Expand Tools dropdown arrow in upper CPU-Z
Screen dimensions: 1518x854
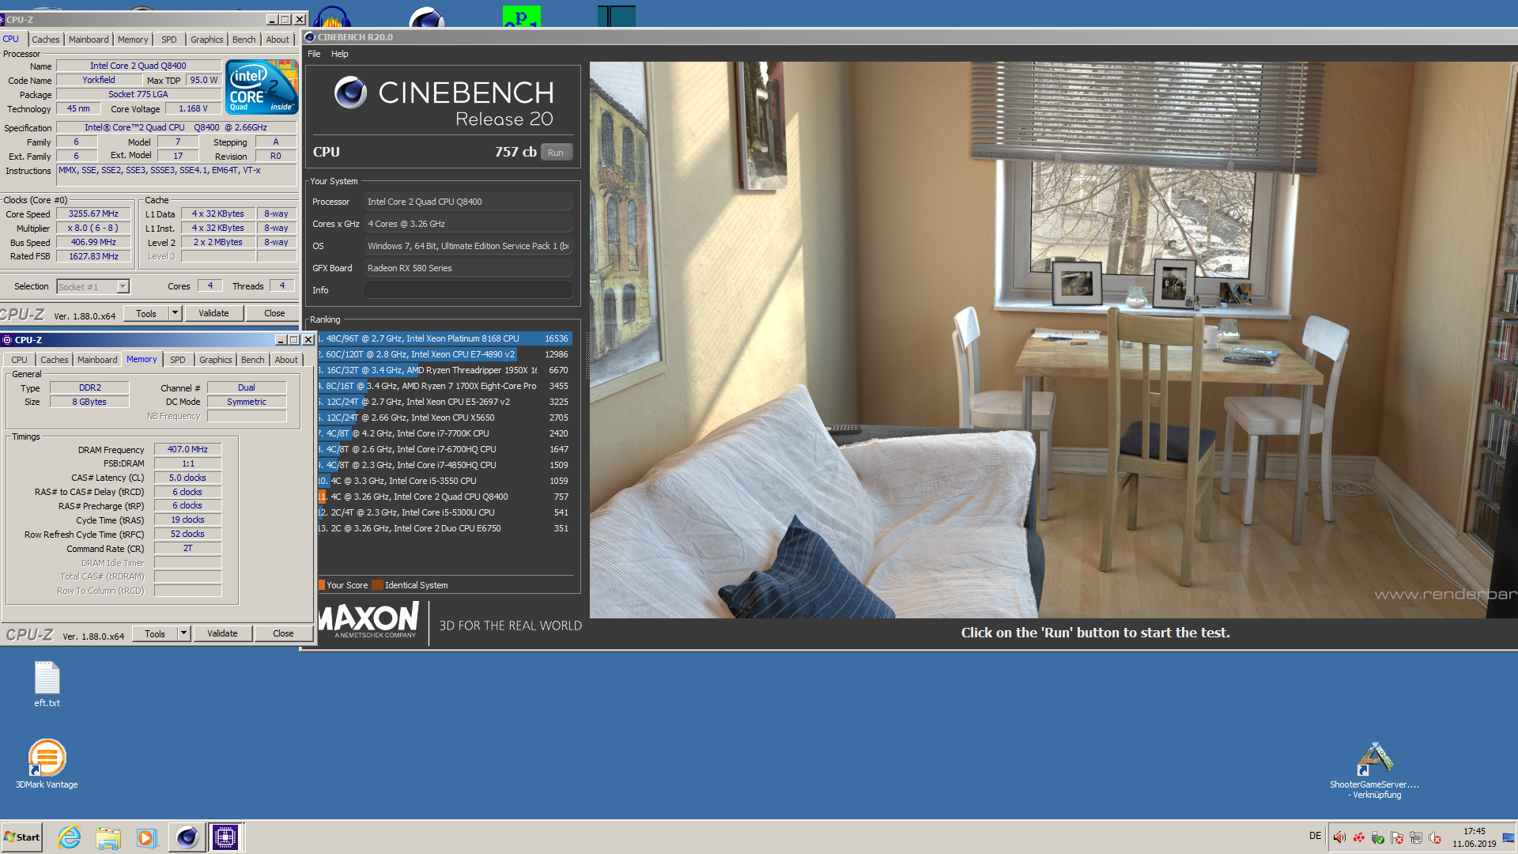176,313
